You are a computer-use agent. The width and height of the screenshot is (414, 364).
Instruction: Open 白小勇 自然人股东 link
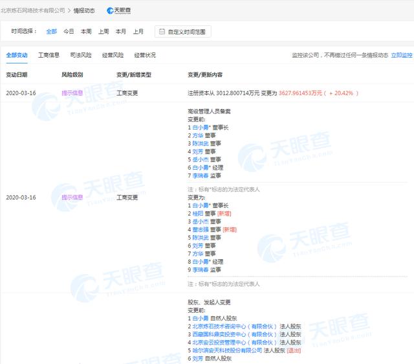coord(201,318)
